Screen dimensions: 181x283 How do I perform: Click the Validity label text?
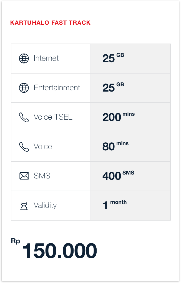click(x=45, y=205)
